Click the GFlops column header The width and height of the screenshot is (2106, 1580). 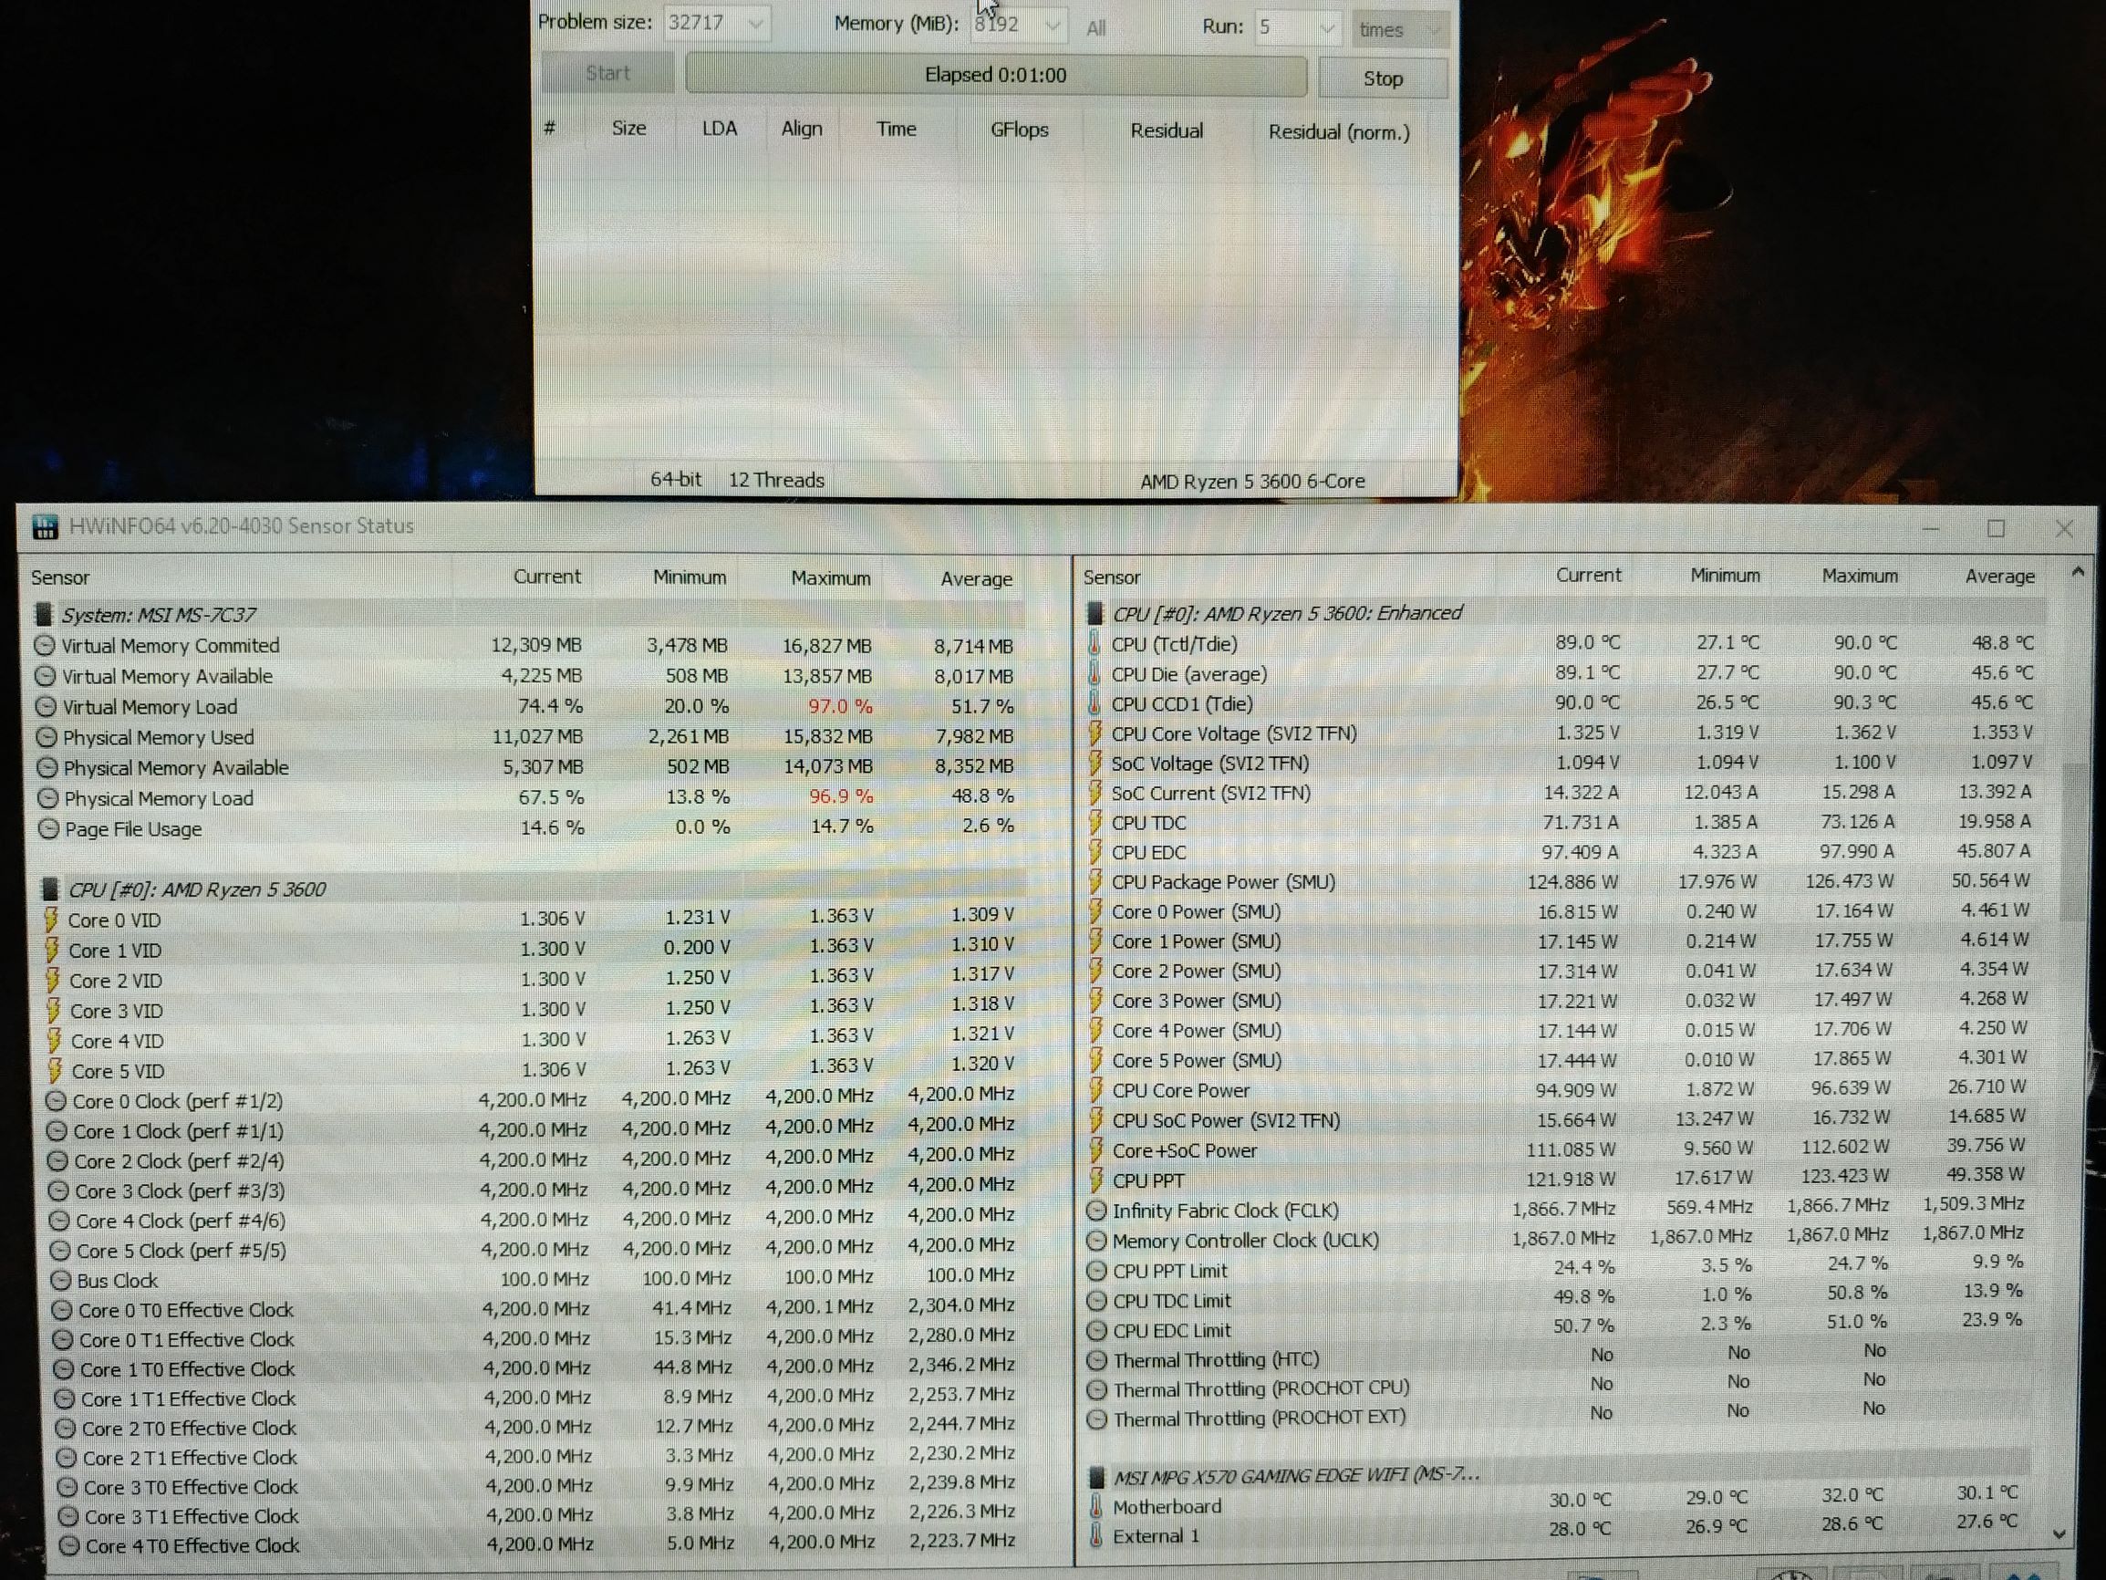coord(1019,130)
